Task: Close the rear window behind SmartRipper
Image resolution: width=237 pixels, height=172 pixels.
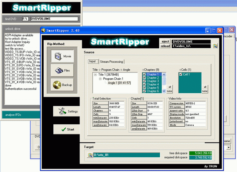Action: [232, 30]
